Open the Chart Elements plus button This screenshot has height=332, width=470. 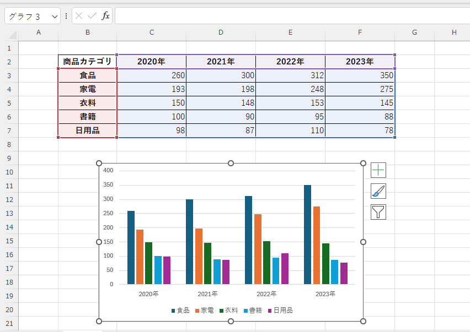coord(378,170)
